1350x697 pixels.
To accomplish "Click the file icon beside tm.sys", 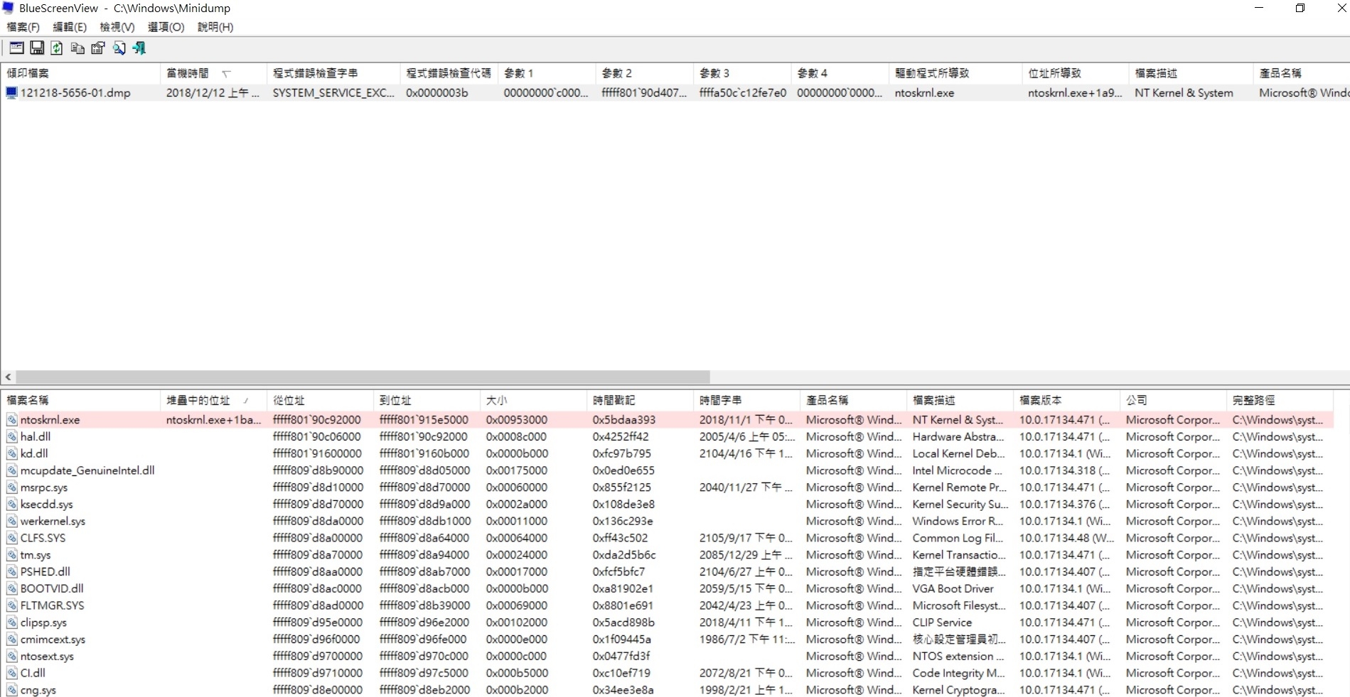I will 12,555.
